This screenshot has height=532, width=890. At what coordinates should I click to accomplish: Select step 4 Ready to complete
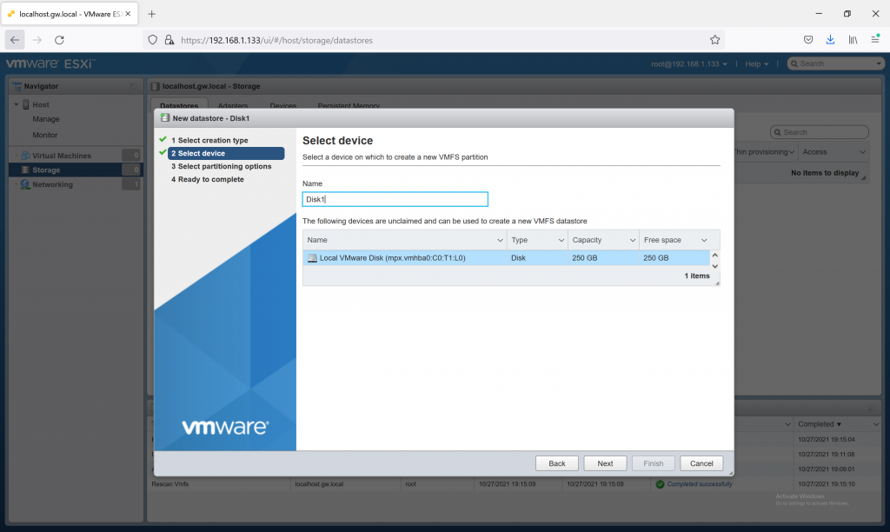(x=207, y=179)
